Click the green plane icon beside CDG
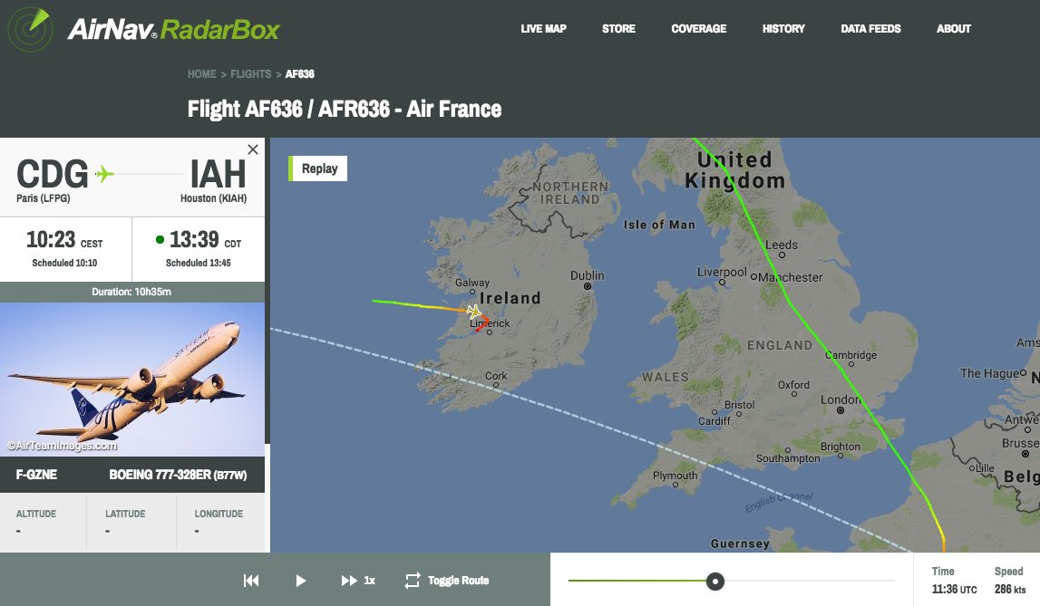 pos(104,174)
